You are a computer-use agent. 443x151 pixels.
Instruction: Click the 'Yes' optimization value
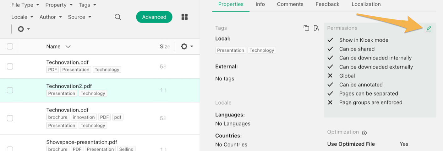click(x=404, y=144)
